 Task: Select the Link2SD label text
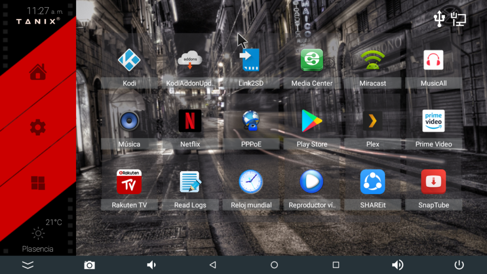(251, 83)
